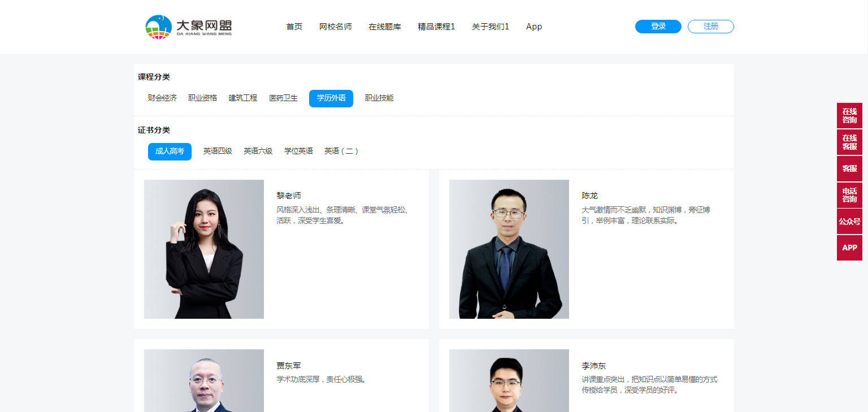Viewport: 868px width, 412px height.
Task: Click the 大象网盟 elephant logo
Action: click(x=188, y=27)
